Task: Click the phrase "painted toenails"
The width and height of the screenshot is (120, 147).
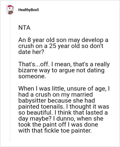Action: (x=41, y=106)
